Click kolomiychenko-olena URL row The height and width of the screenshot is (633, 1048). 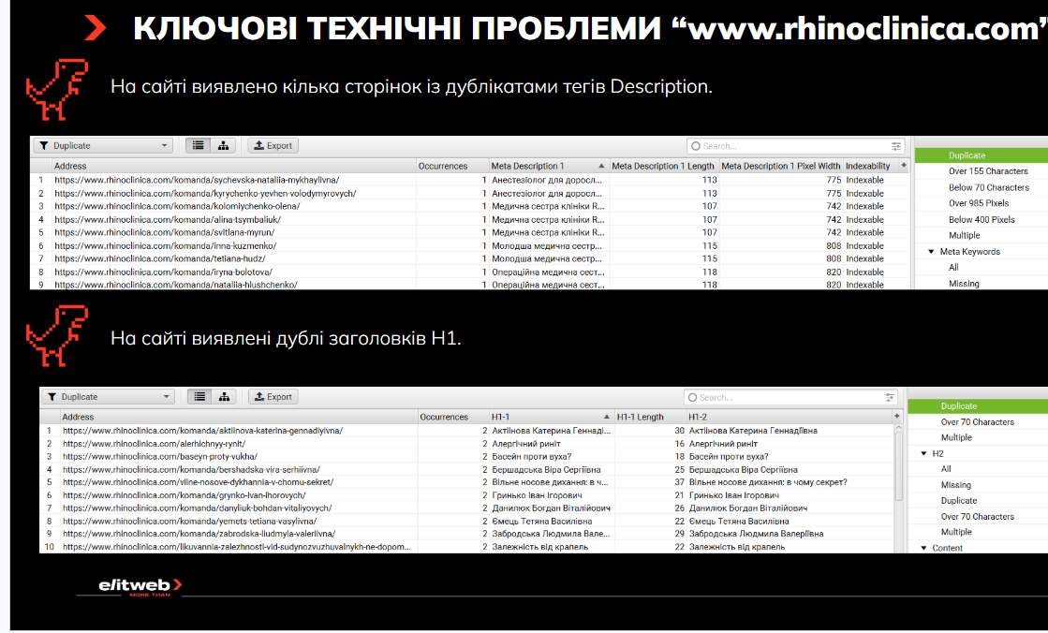pyautogui.click(x=177, y=206)
